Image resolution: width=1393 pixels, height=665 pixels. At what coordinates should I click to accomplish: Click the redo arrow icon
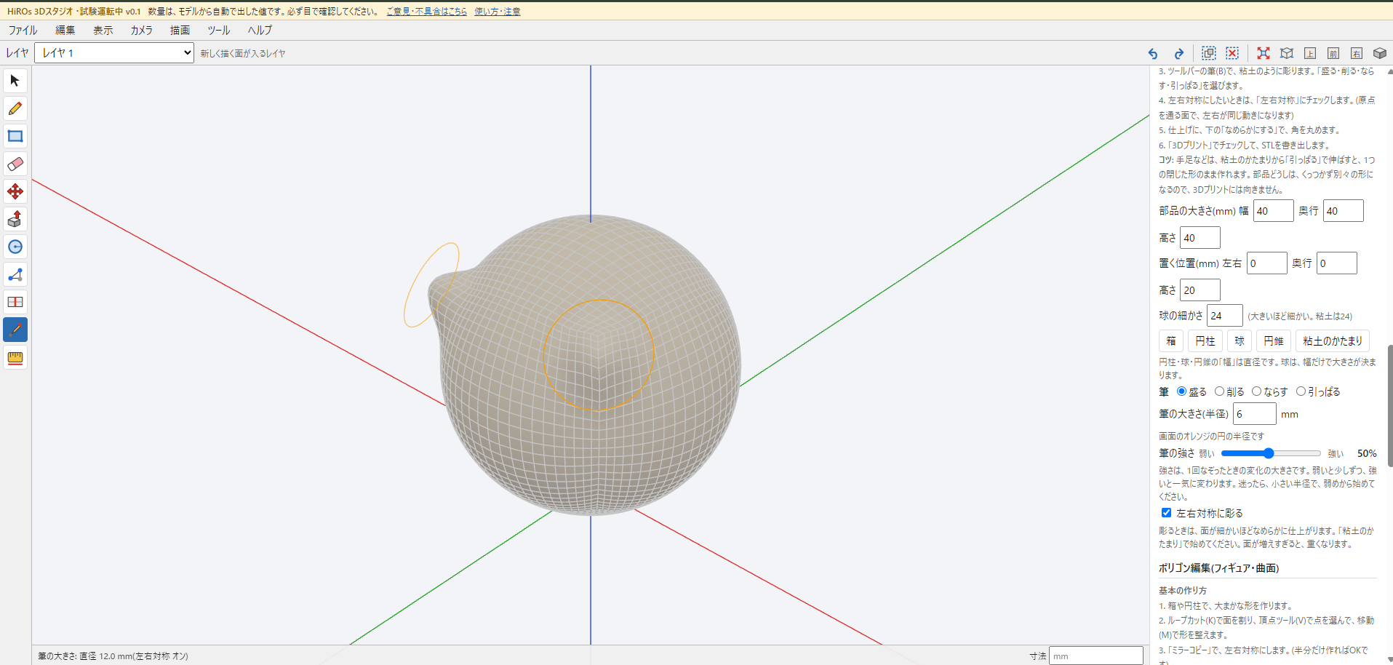pos(1179,53)
